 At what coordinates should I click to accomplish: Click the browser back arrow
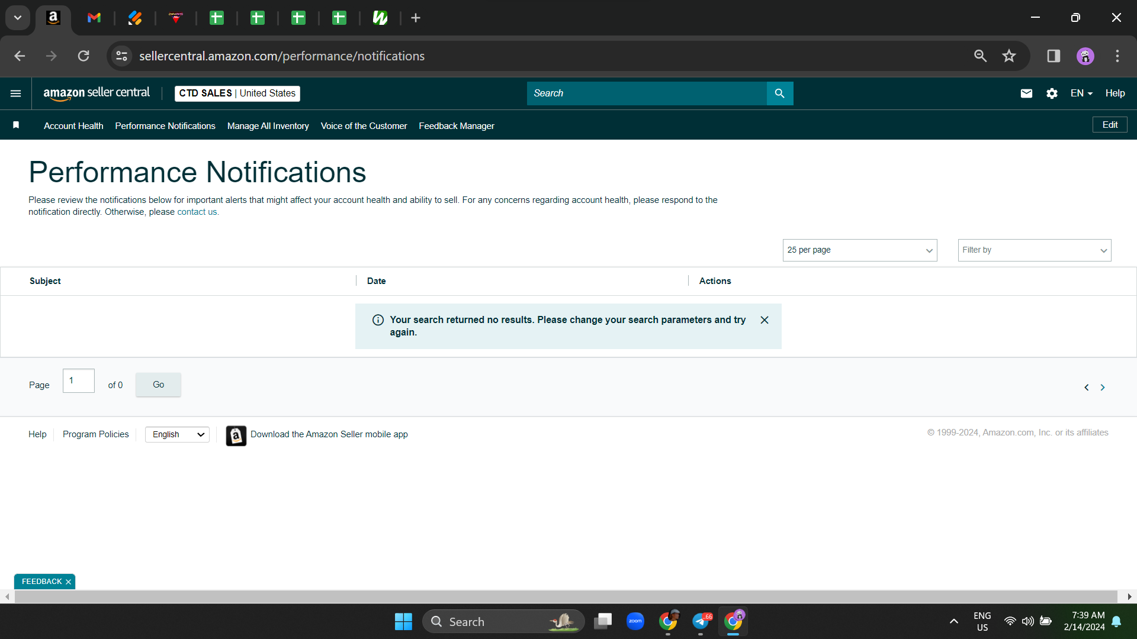pos(20,56)
